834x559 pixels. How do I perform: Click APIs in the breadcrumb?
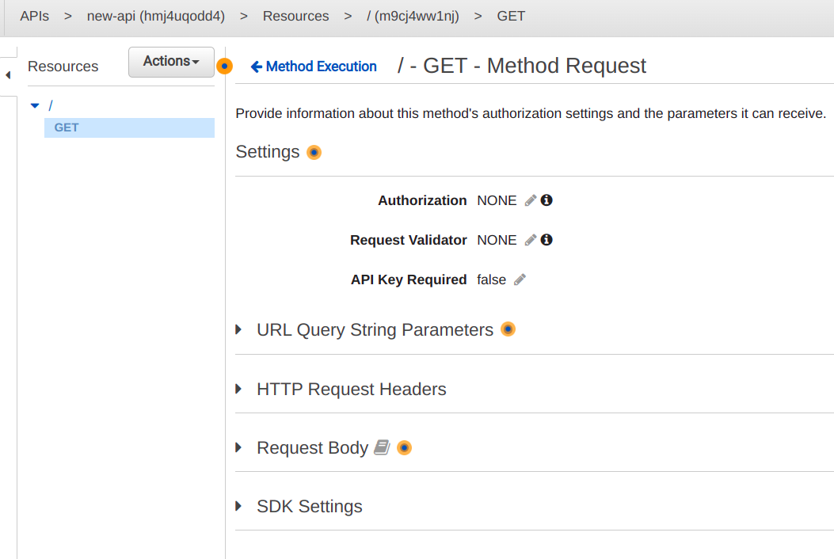(x=34, y=16)
